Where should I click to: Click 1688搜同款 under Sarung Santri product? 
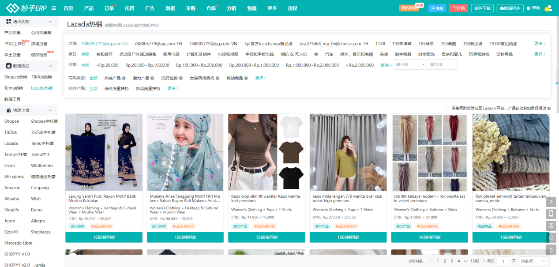tap(104, 237)
